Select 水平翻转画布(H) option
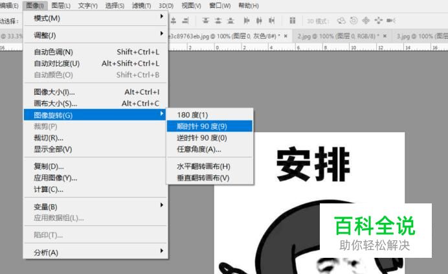The width and height of the screenshot is (448, 274). tap(210, 166)
